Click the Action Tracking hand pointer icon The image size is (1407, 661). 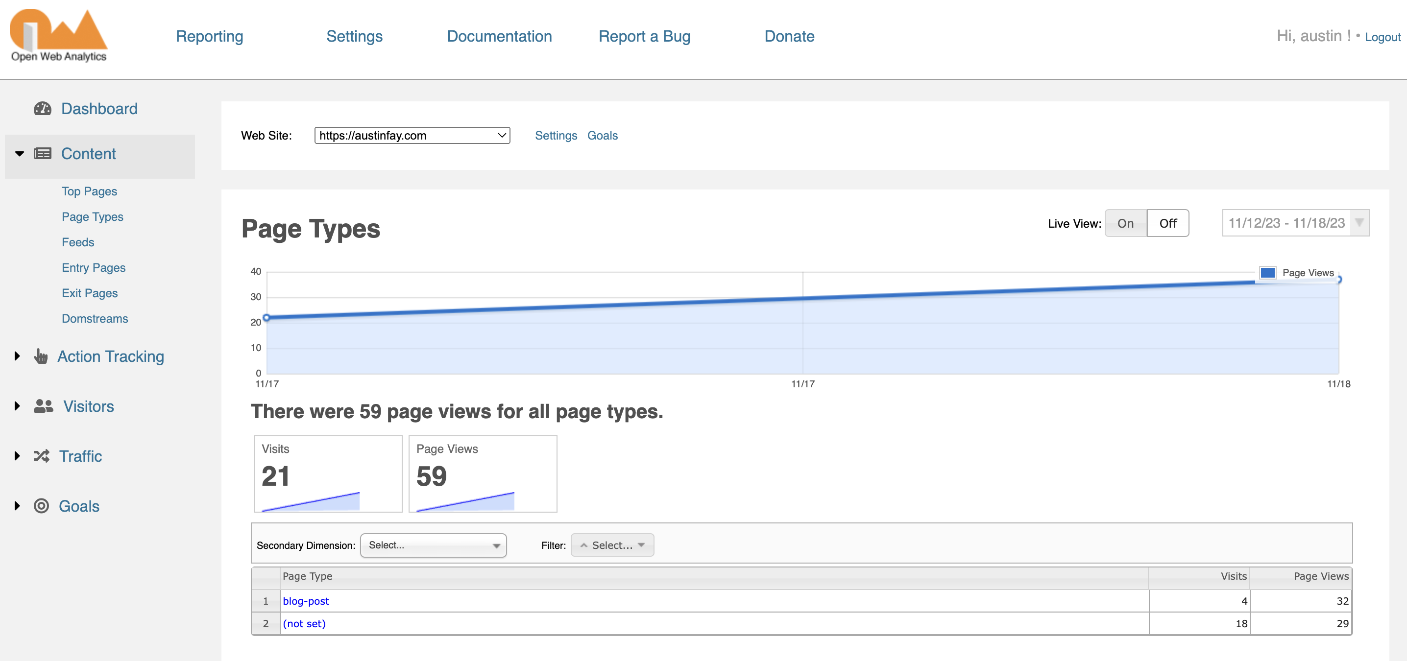click(x=41, y=356)
